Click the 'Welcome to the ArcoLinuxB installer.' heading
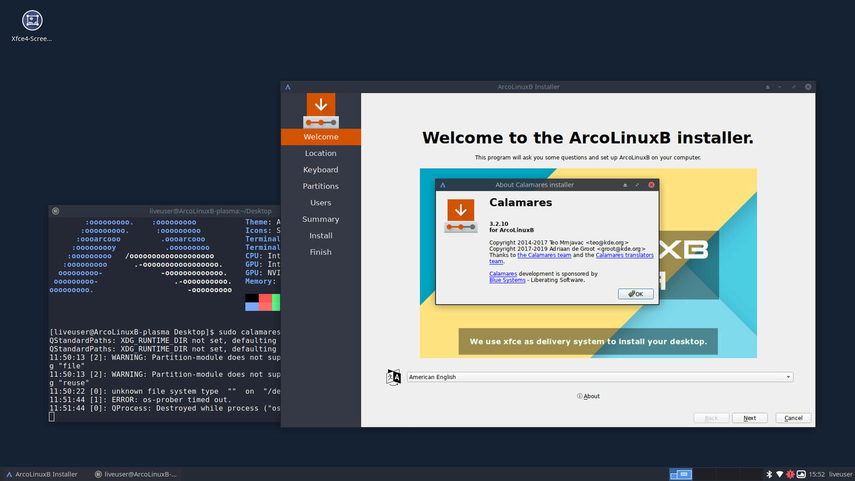 coord(588,138)
